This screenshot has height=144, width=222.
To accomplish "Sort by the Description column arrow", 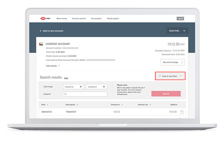I will coord(77,105).
